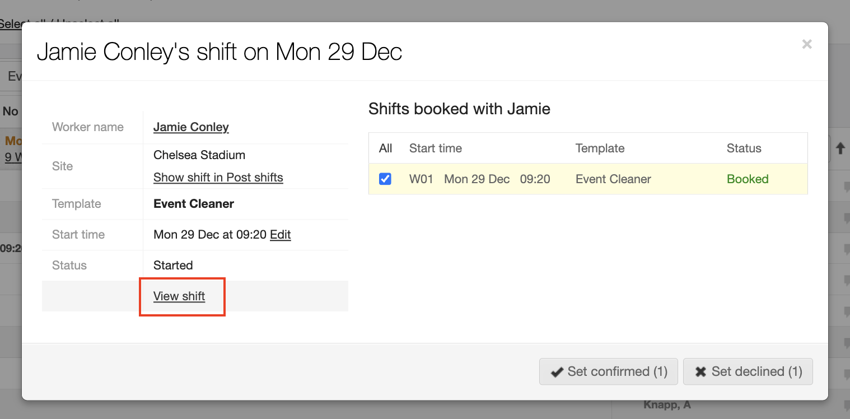
Task: Close the shift dialog with the X
Action: 806,44
